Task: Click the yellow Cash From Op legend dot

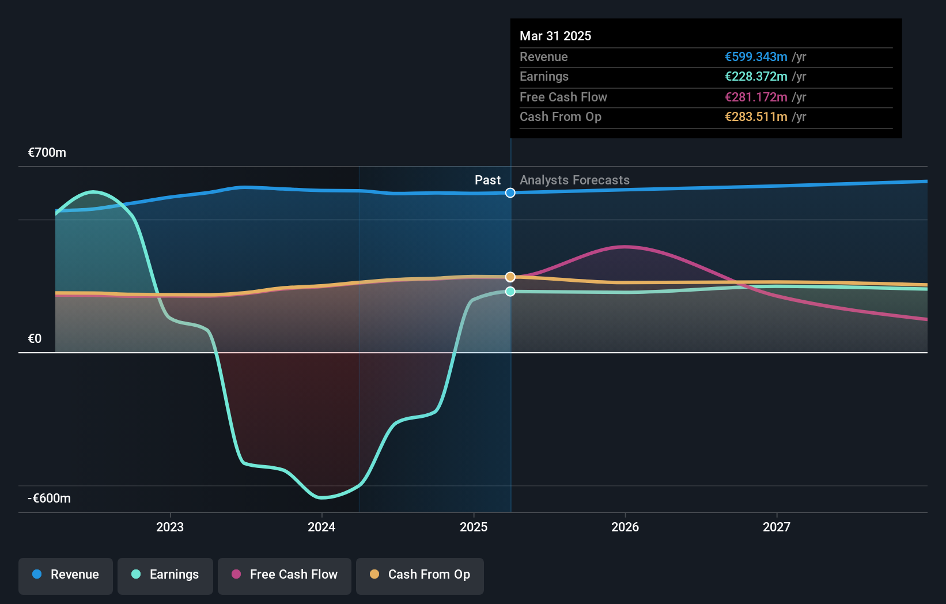Action: [375, 575]
